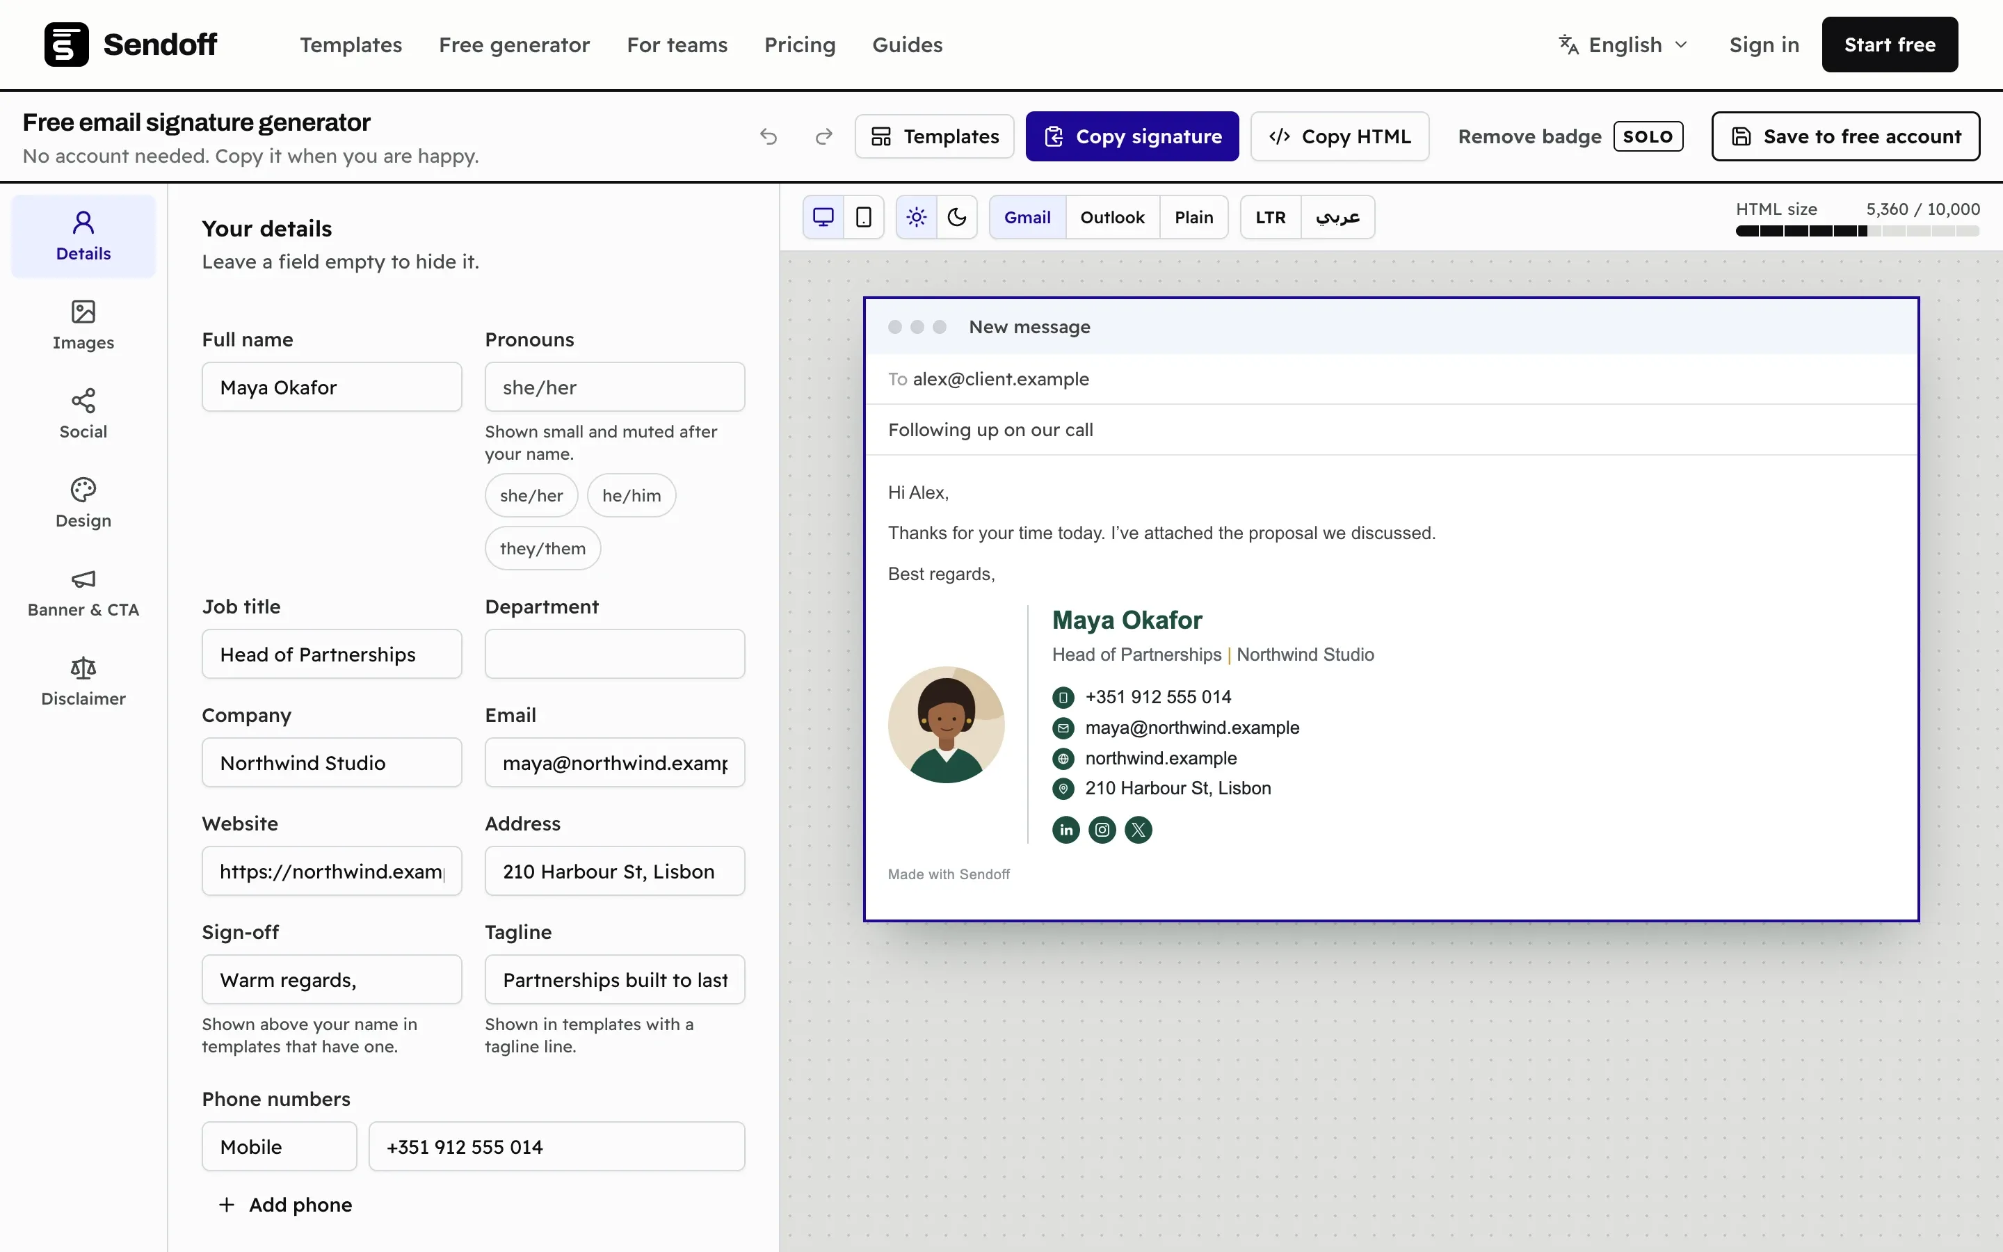This screenshot has width=2003, height=1252.
Task: Click the phone icon in signature
Action: 1063,698
